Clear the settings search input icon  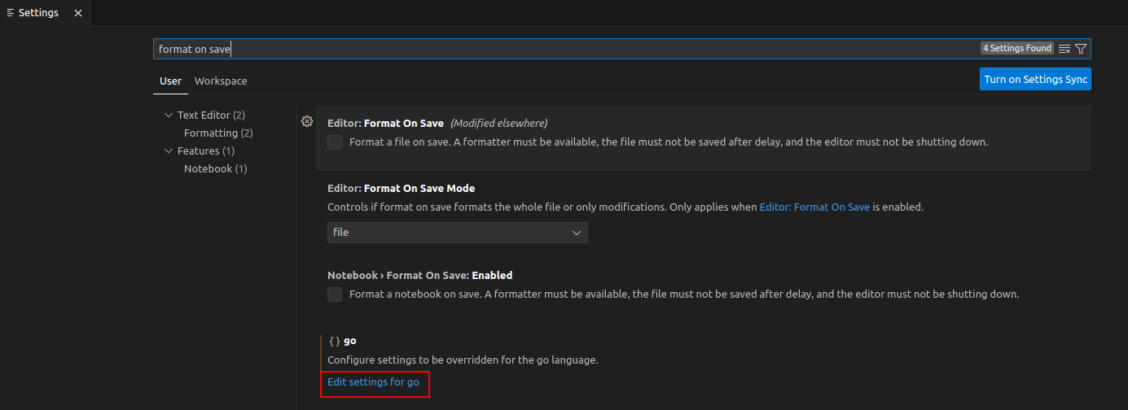[1064, 49]
